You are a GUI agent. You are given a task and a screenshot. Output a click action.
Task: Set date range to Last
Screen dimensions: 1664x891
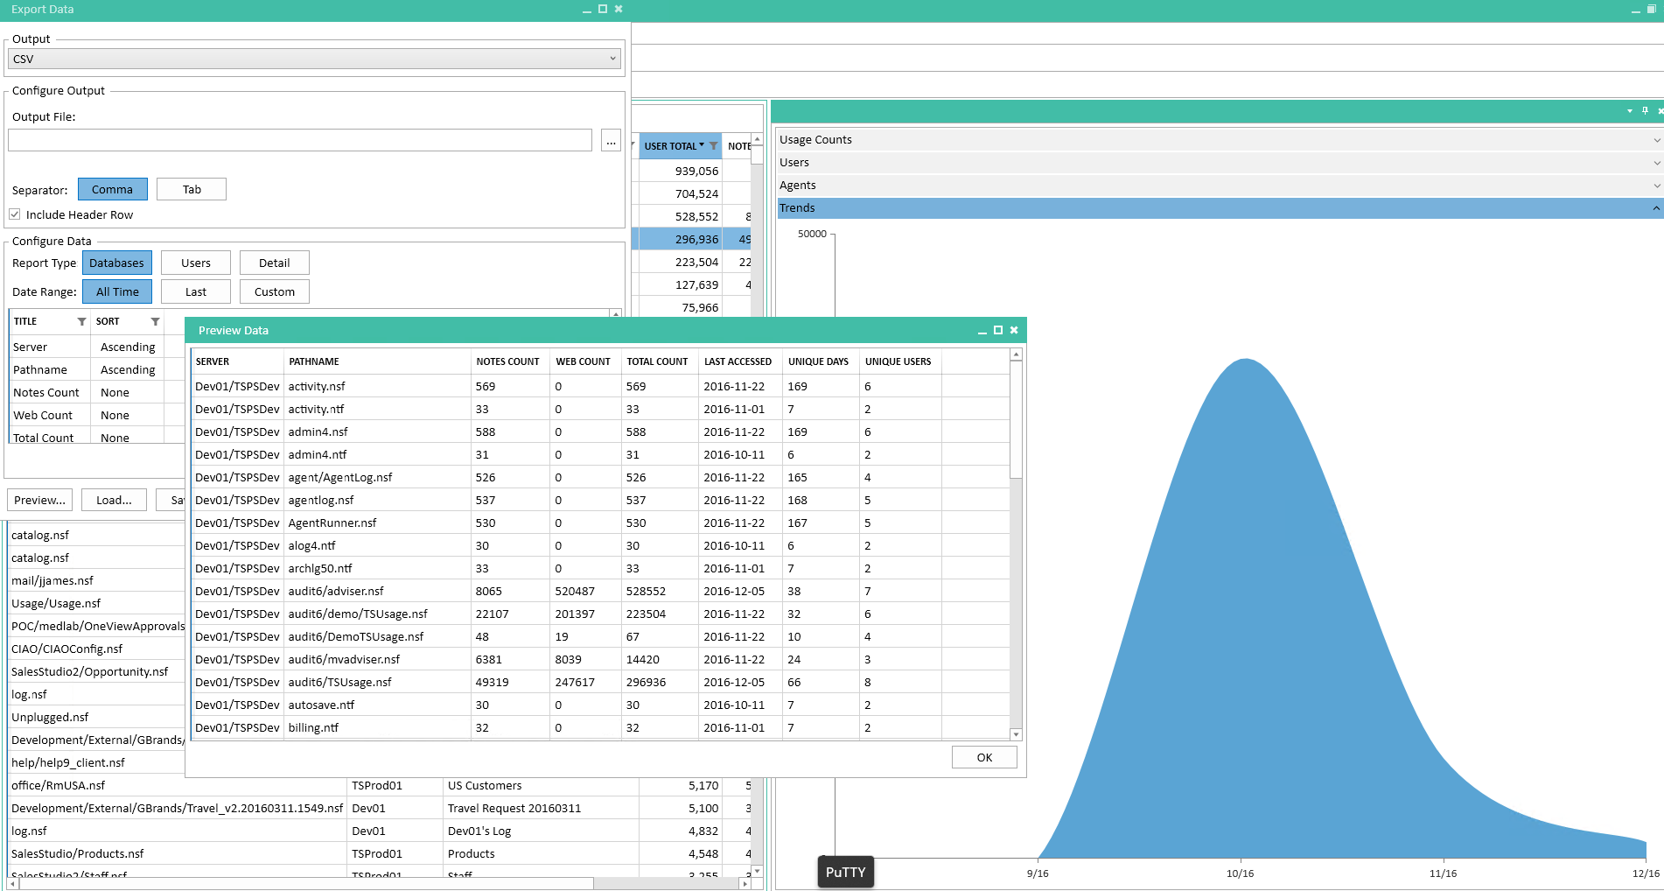point(196,291)
